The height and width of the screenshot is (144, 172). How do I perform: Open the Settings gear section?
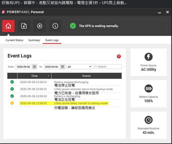[x=40, y=26]
